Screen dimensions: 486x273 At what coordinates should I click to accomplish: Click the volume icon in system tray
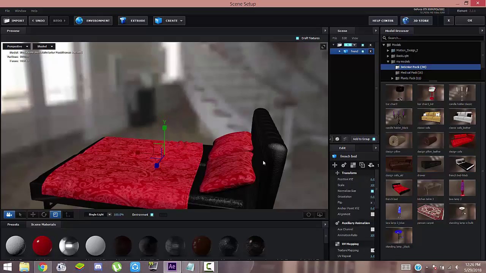(x=457, y=267)
